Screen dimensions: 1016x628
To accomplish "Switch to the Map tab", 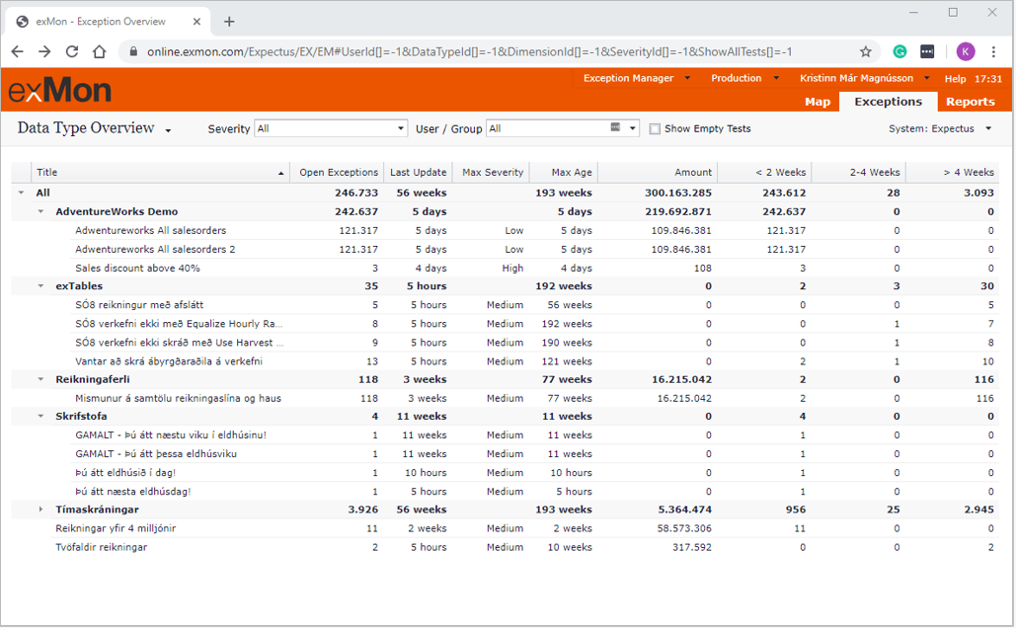I will (x=818, y=102).
